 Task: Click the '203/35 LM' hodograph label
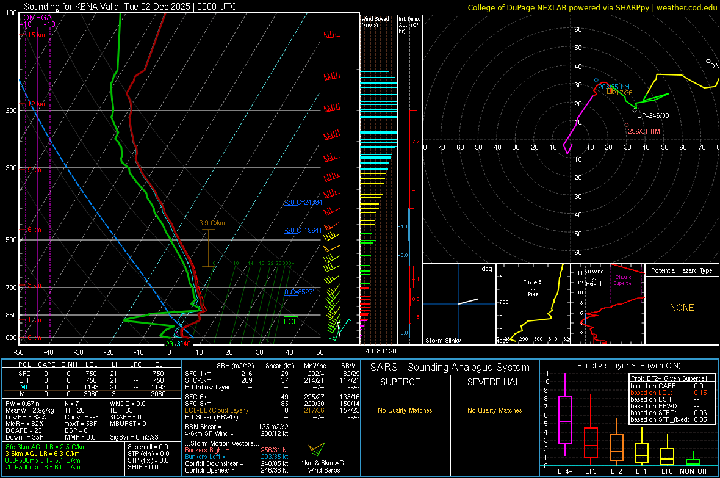[x=613, y=87]
